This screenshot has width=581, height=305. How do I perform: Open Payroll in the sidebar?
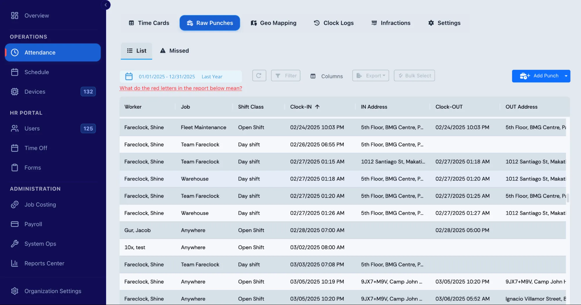[x=53, y=224]
